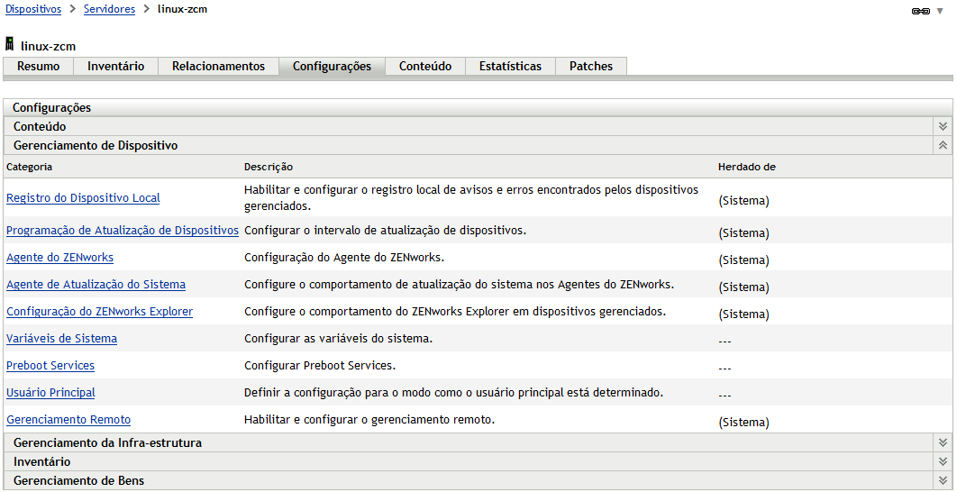Image resolution: width=957 pixels, height=492 pixels.
Task: Switch to the Inventário tab
Action: 116,67
